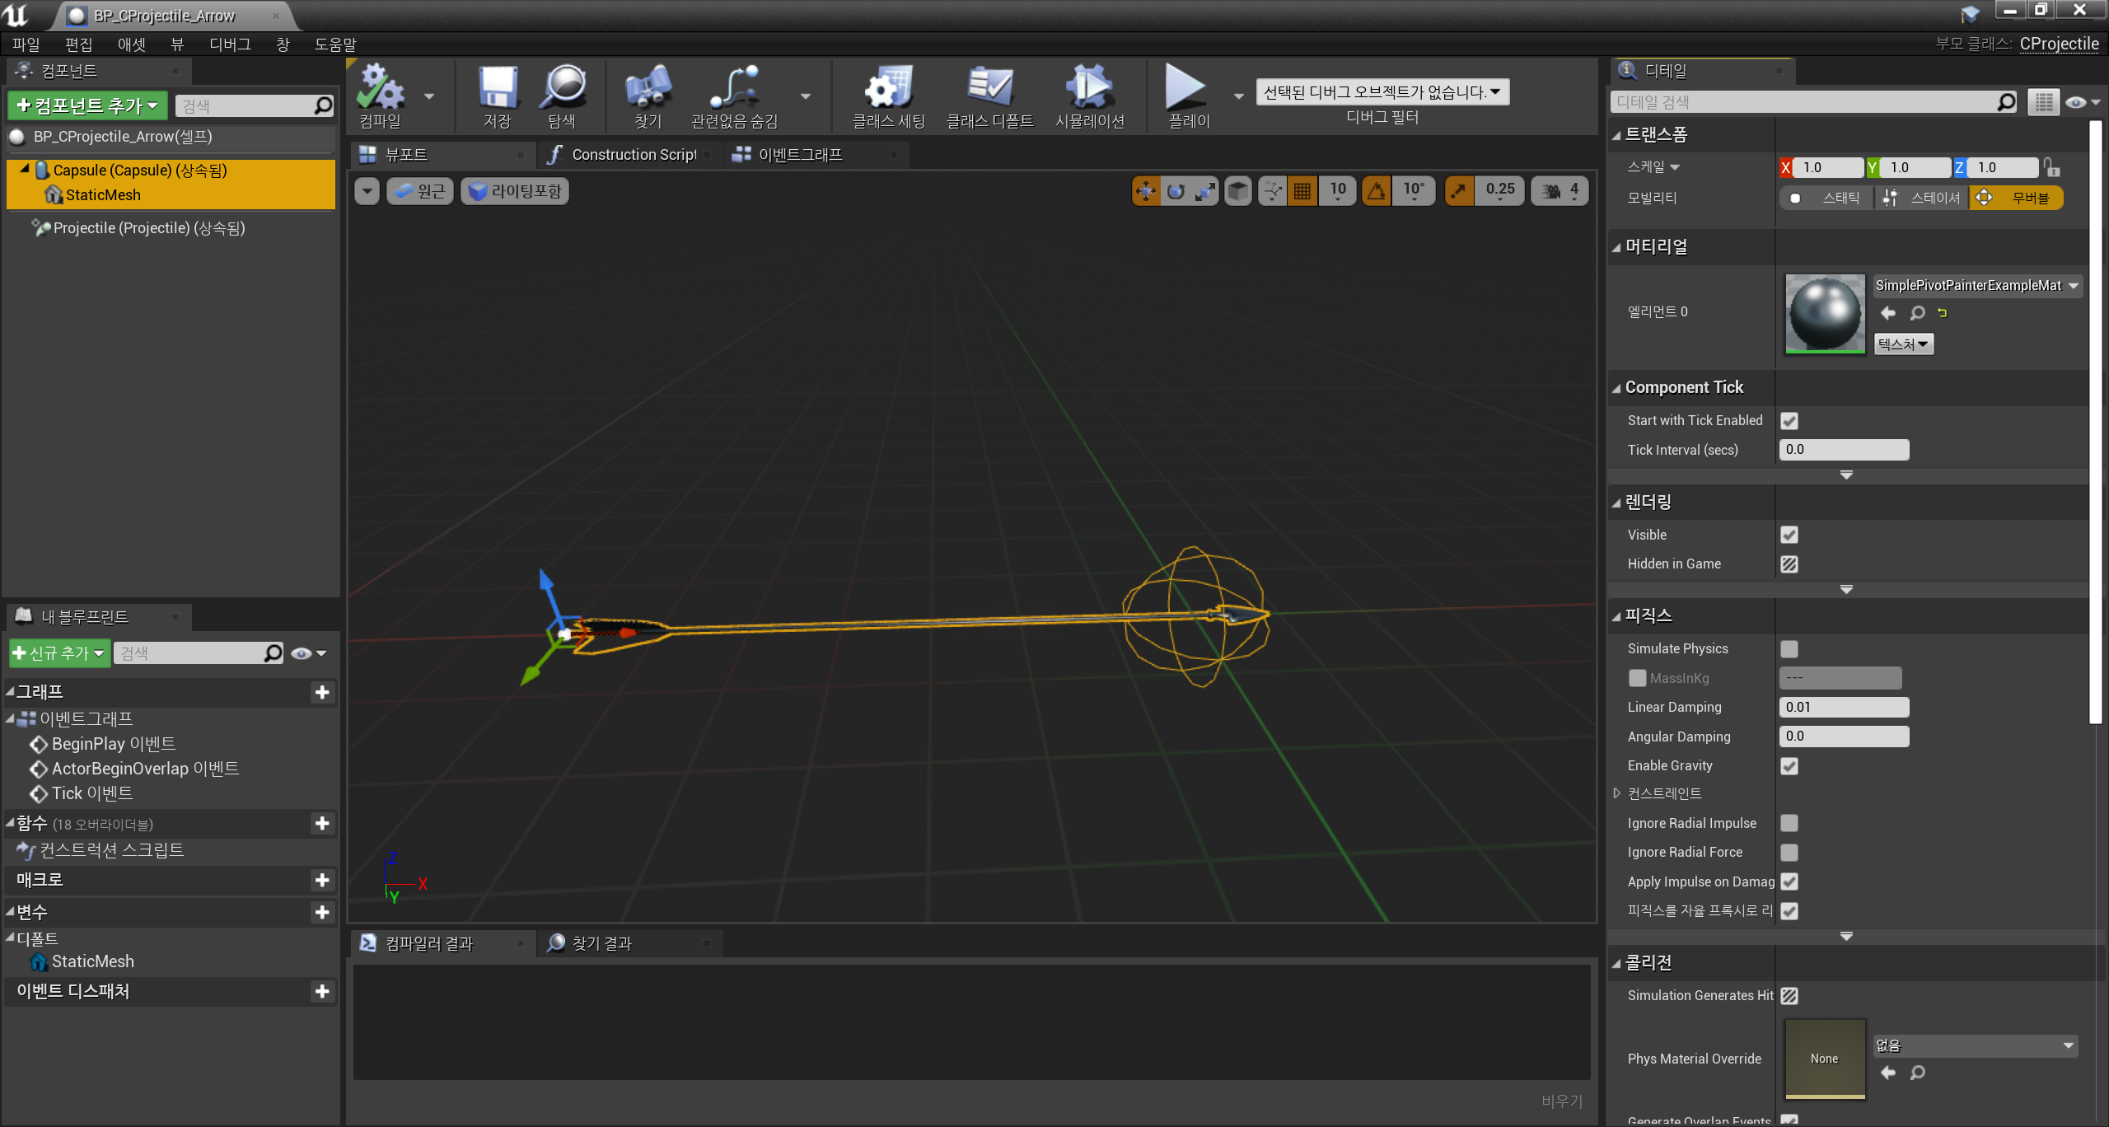This screenshot has height=1127, width=2109.
Task: Click the Class Defaults toolbar icon
Action: (x=989, y=88)
